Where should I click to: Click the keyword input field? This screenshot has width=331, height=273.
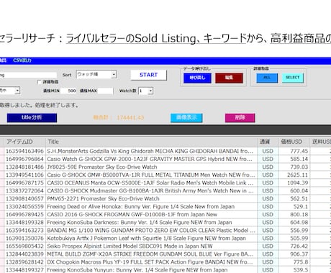click(28, 75)
